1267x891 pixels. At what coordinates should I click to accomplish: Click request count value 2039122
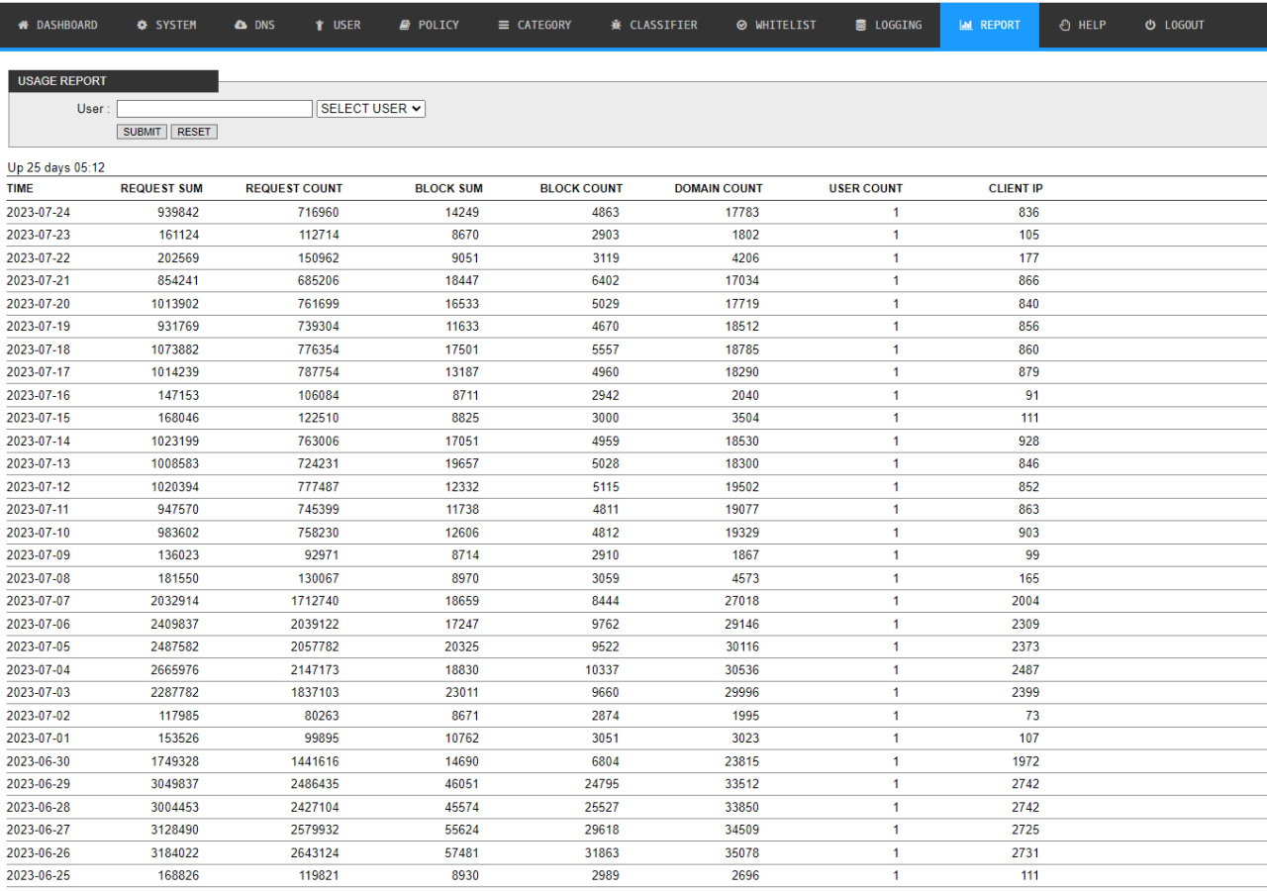tap(315, 624)
